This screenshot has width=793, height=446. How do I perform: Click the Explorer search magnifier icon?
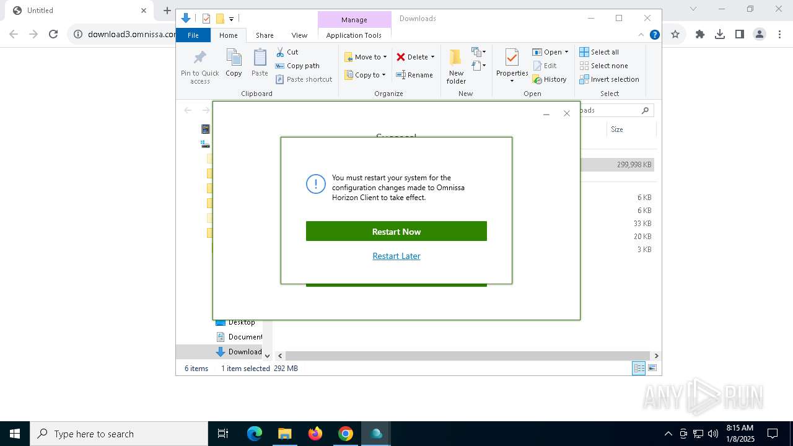(645, 110)
